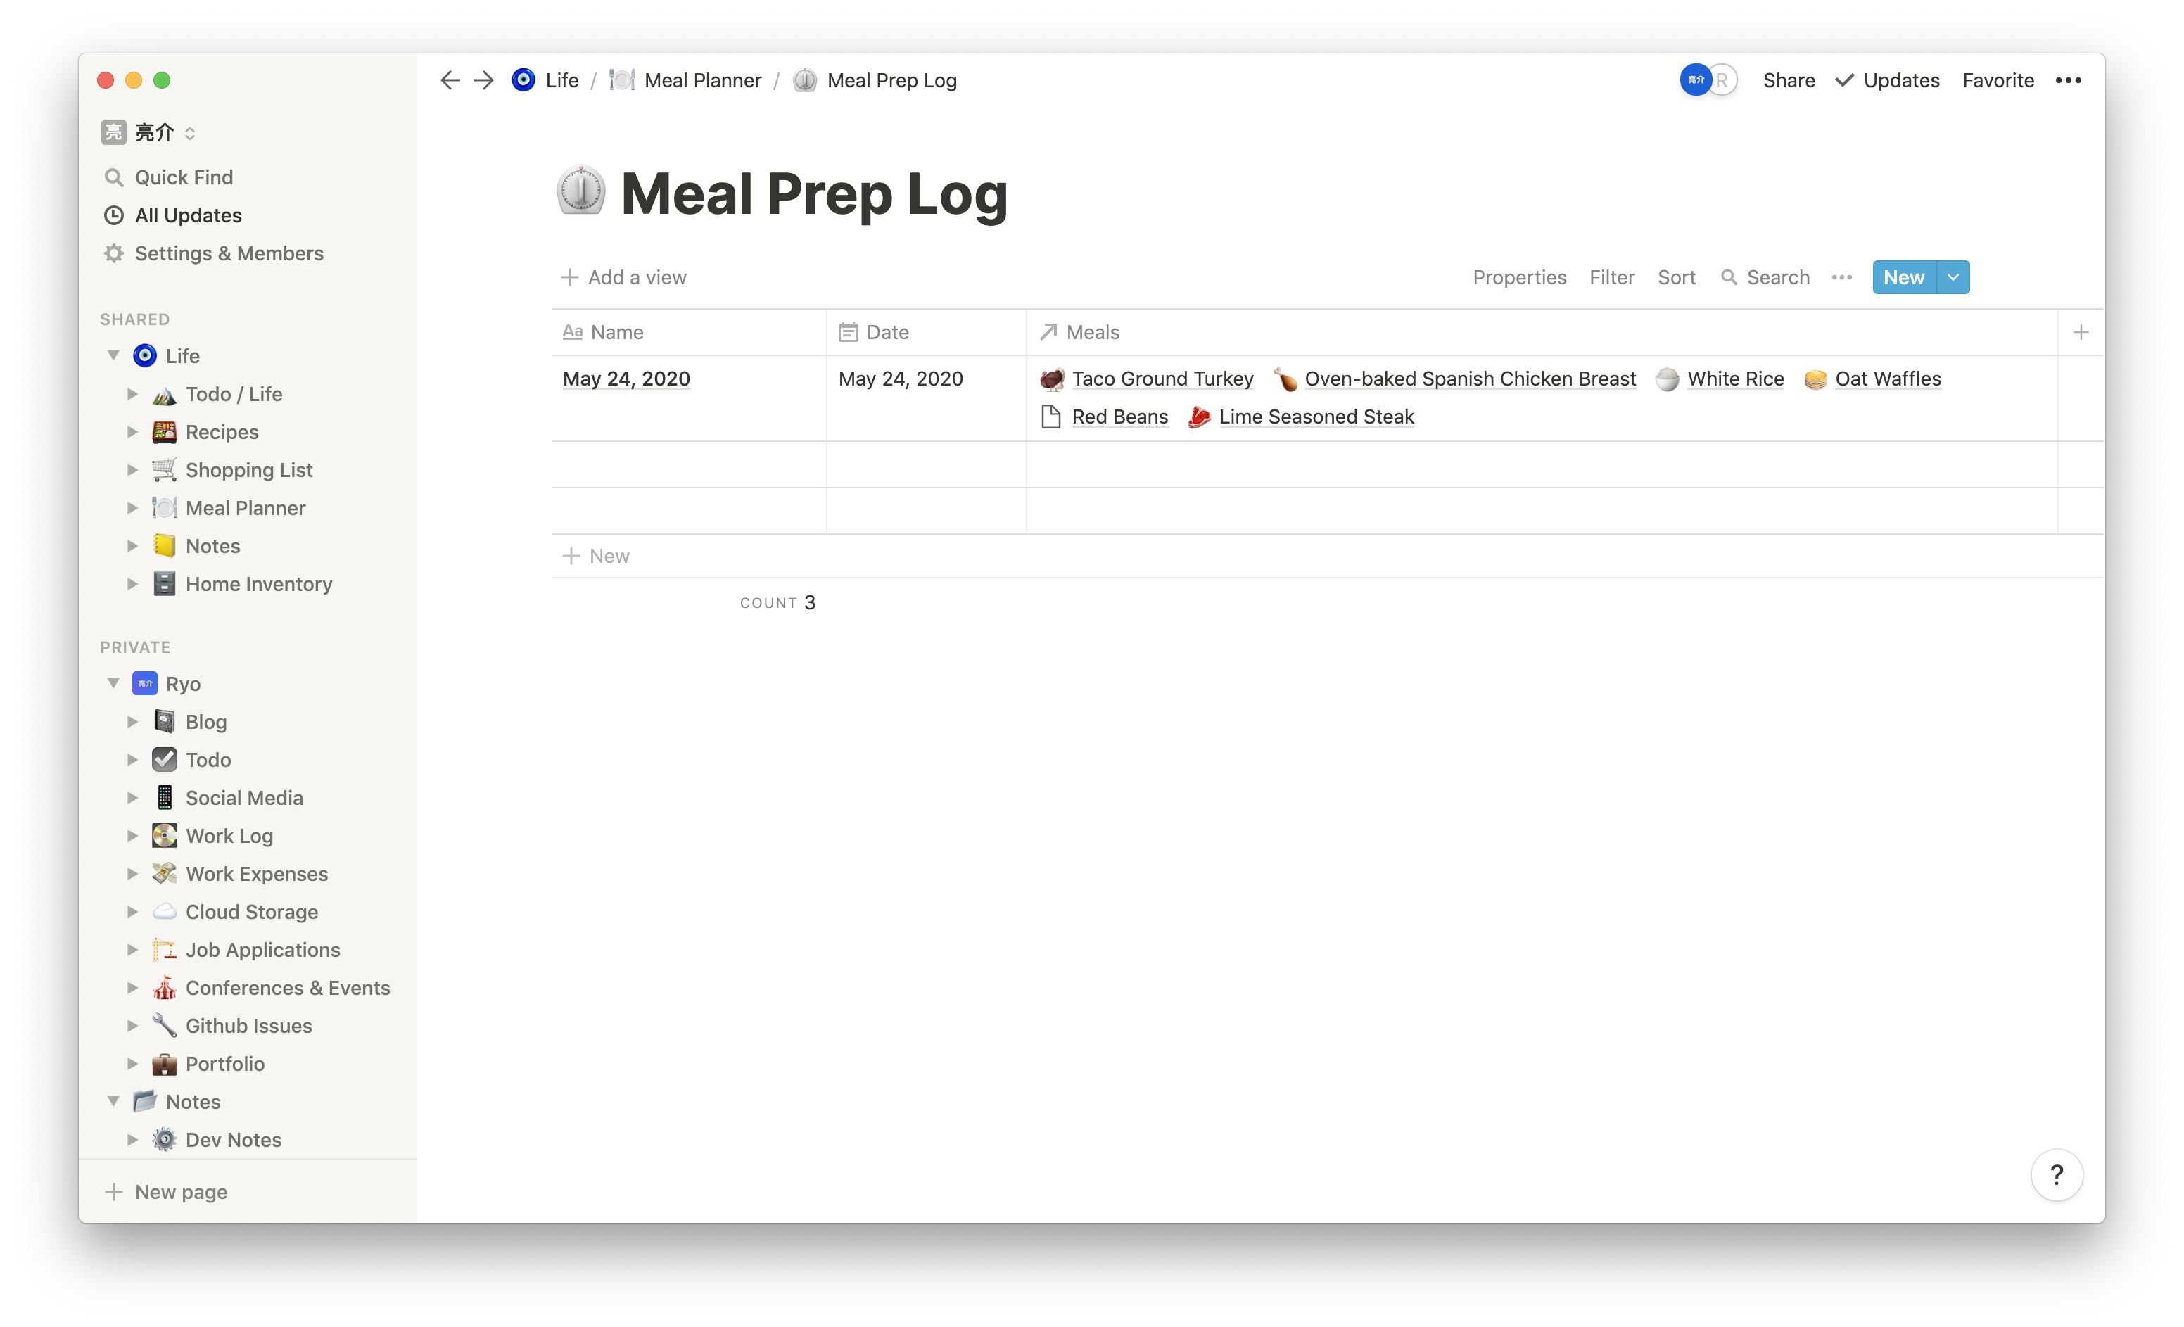Click the Favorite star icon
The height and width of the screenshot is (1327, 2184).
(1998, 80)
